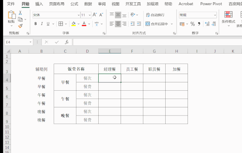Viewport: 242px width, 153px height.
Task: Expand borders dropdown arrow
Action: 66,24
